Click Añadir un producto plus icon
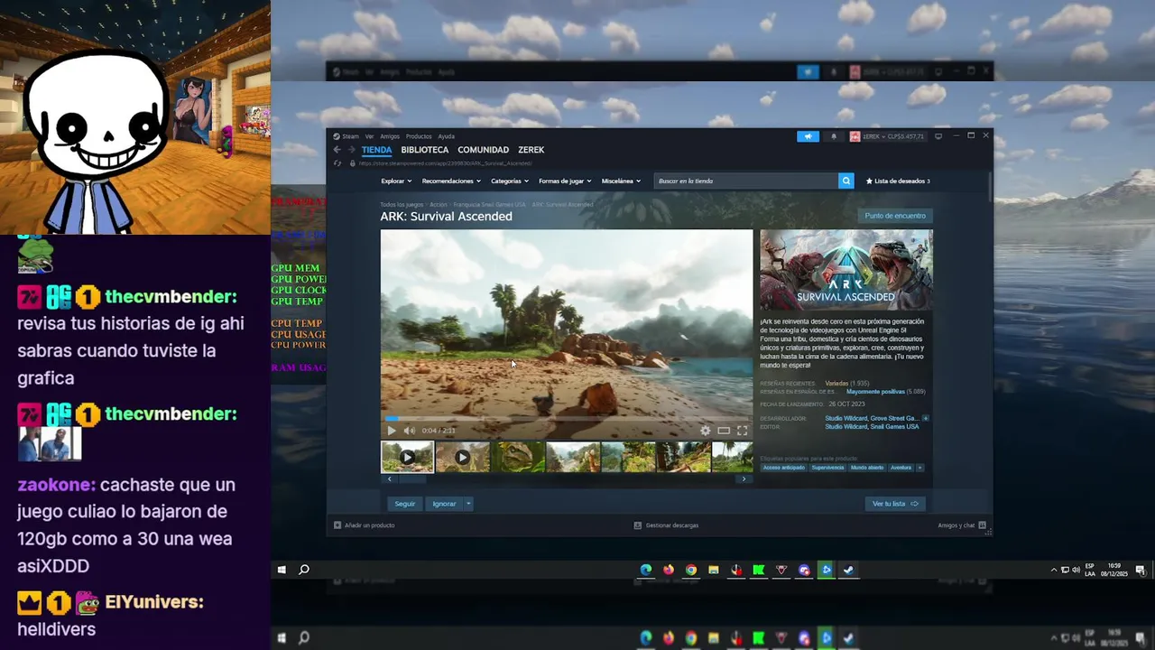Image resolution: width=1155 pixels, height=650 pixels. (337, 525)
